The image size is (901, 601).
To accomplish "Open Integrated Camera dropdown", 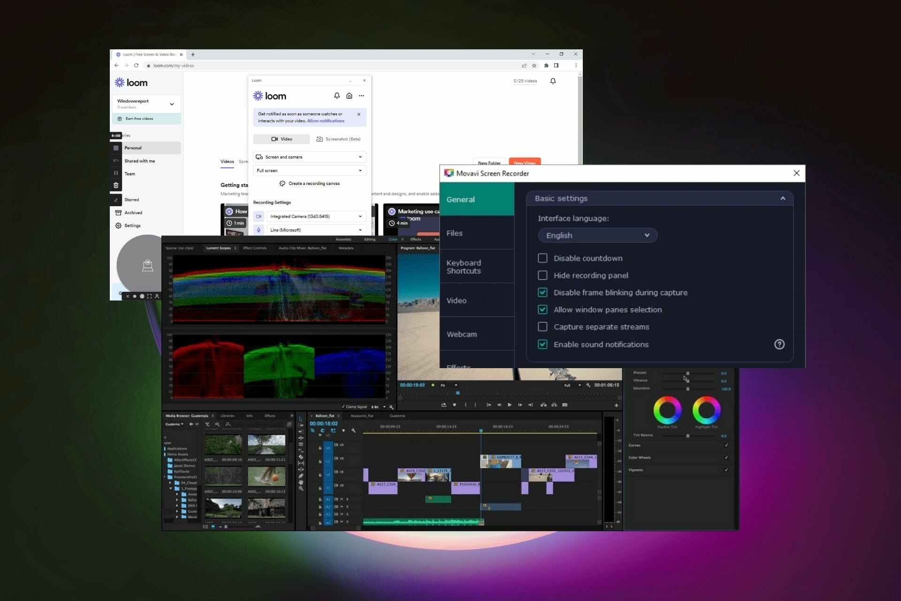I will pos(316,216).
